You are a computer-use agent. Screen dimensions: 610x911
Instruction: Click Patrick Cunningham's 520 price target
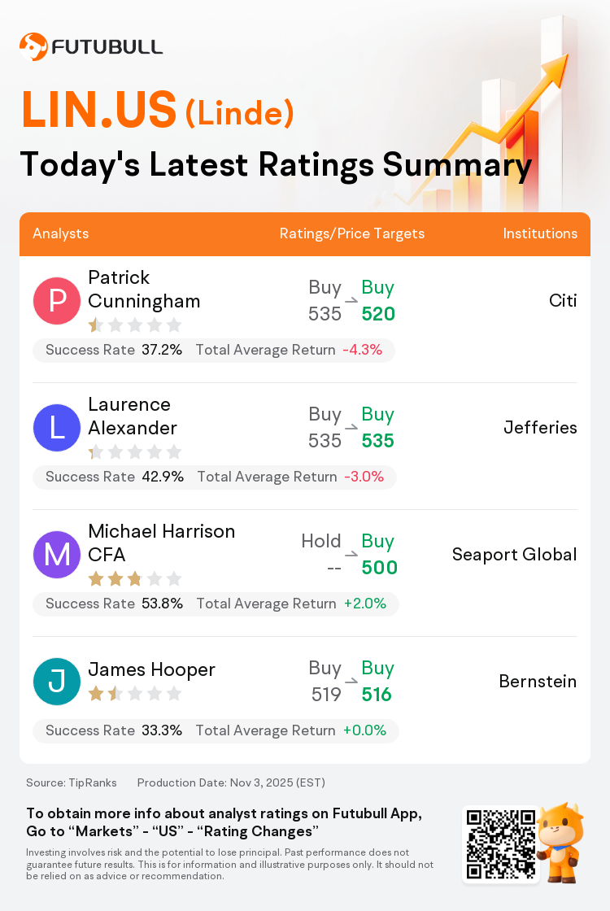378,314
